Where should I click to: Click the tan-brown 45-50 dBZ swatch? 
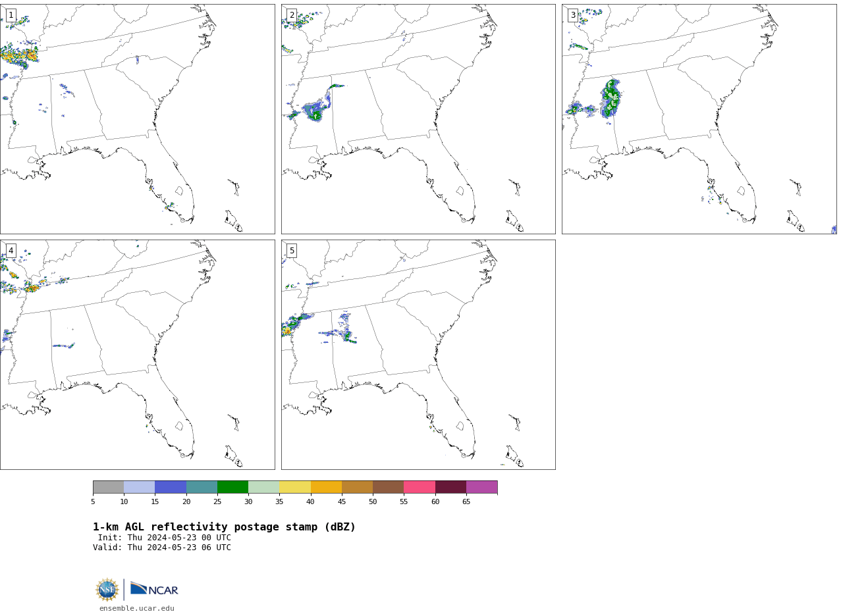[x=357, y=487]
